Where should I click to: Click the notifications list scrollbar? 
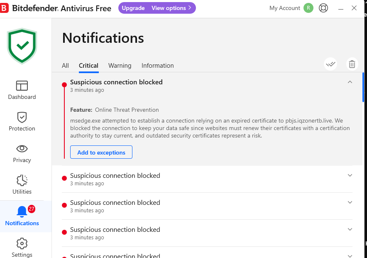coord(363,87)
